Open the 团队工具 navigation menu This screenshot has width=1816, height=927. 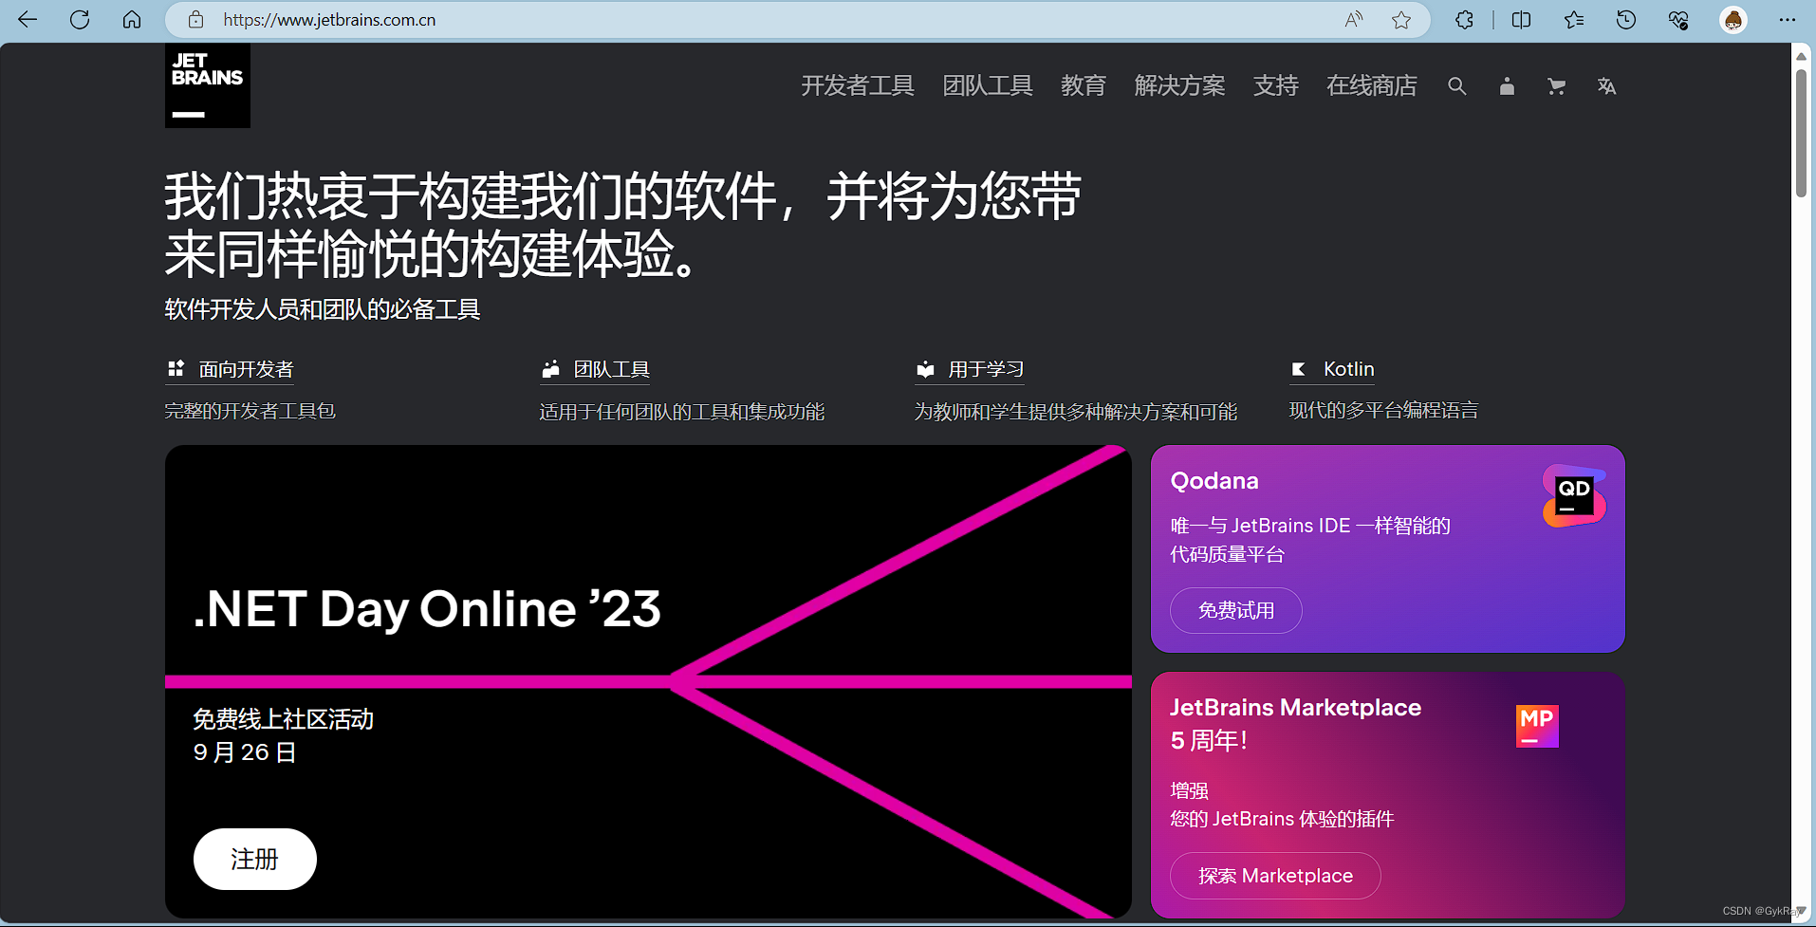pyautogui.click(x=988, y=86)
